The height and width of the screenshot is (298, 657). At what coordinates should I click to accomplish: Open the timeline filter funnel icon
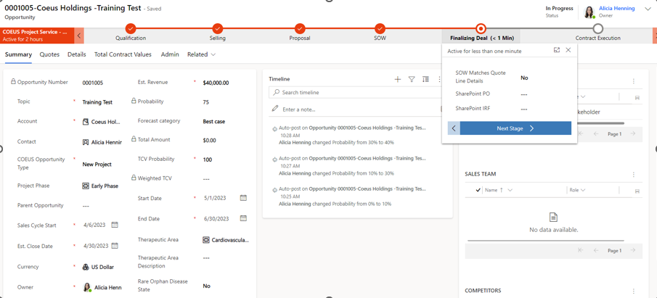click(x=412, y=79)
